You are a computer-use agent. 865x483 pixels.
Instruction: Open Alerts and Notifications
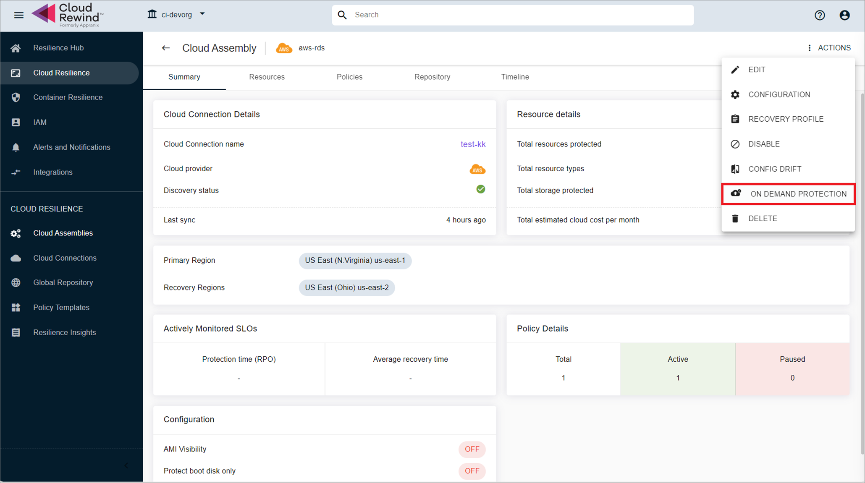point(71,147)
